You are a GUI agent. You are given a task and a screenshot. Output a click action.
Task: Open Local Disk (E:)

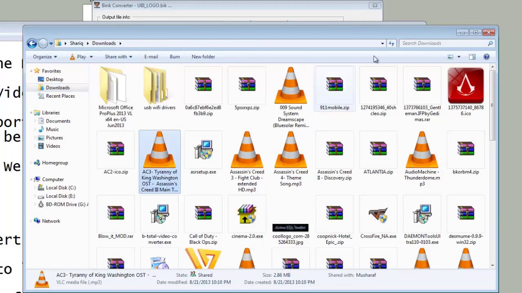(60, 196)
